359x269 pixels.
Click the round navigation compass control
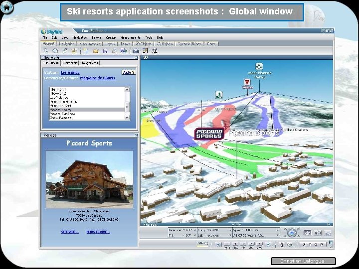292,233
